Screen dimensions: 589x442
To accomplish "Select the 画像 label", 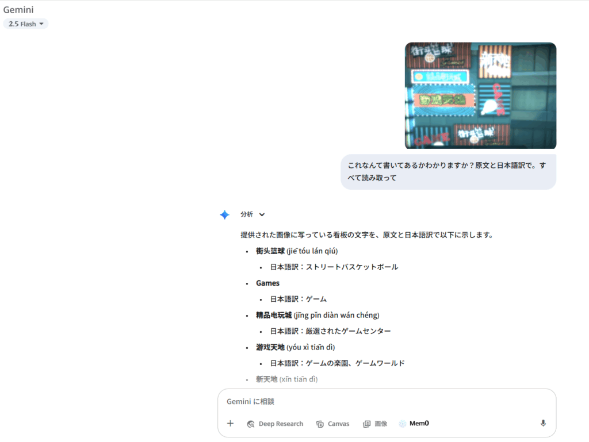I will (x=381, y=424).
